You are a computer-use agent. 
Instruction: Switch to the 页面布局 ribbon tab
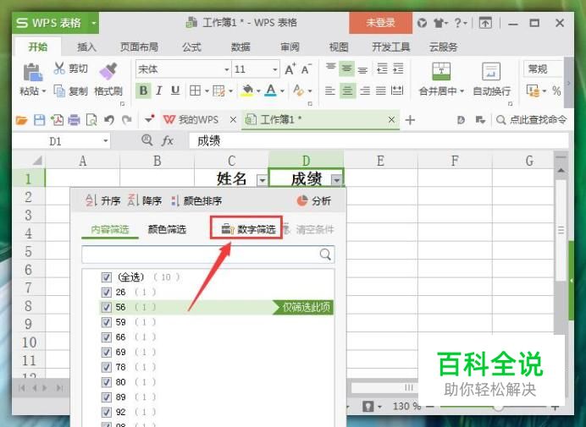tap(139, 47)
